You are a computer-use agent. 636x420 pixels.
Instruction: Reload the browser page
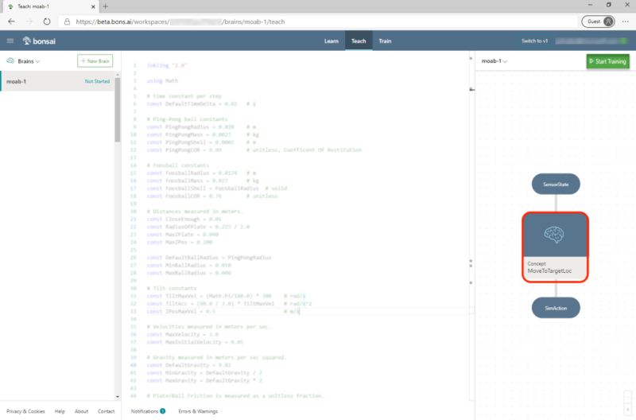pyautogui.click(x=47, y=21)
